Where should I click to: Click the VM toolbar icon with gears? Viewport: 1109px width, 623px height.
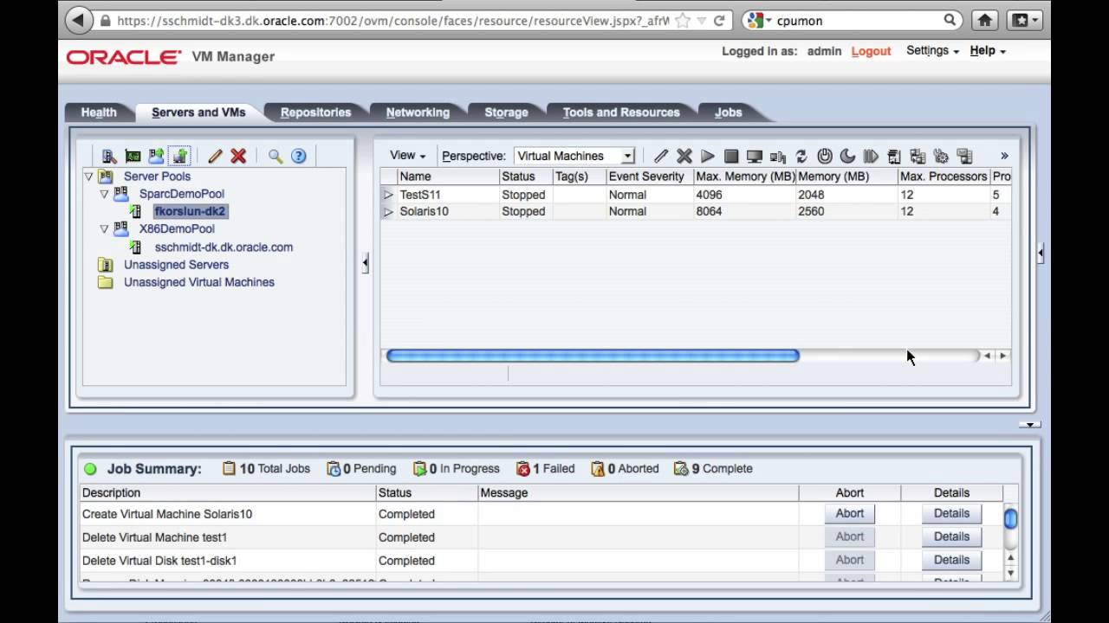[x=942, y=156]
